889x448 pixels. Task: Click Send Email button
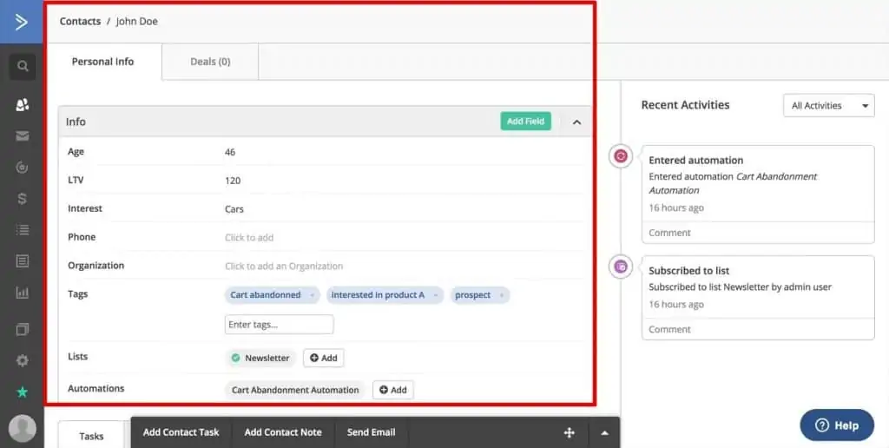click(372, 432)
